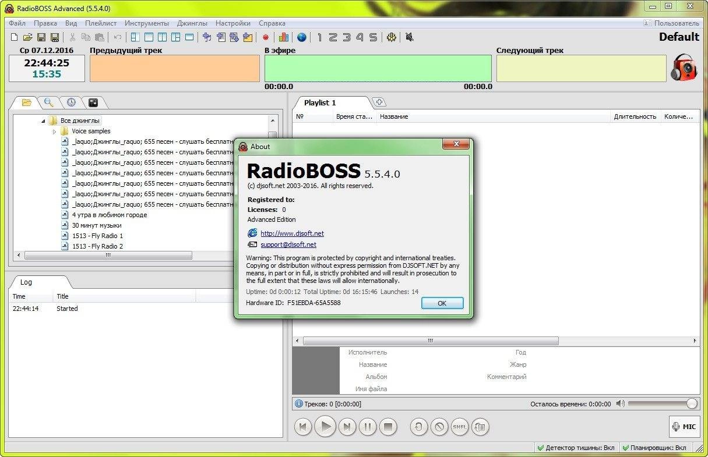Switch to preset number 5

373,37
